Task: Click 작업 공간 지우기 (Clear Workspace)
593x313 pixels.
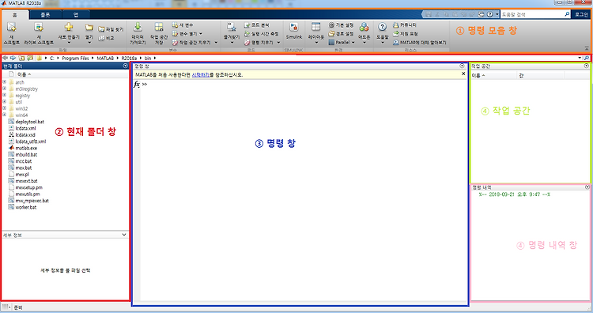Action: [x=195, y=43]
